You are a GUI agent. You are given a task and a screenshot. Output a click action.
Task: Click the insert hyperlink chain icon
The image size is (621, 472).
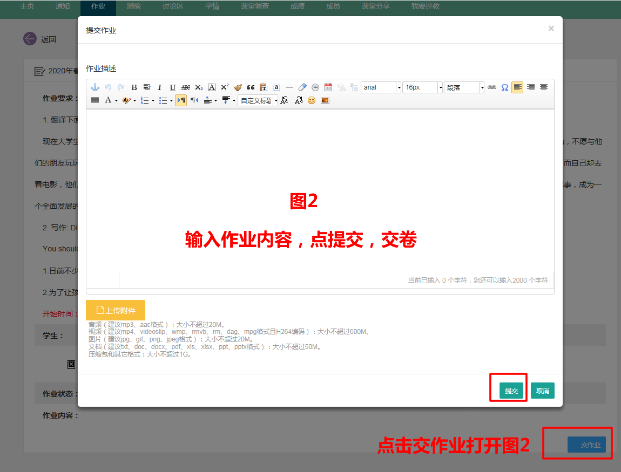pyautogui.click(x=492, y=87)
